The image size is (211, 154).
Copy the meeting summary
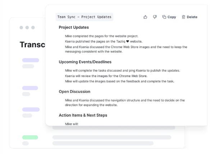point(169,17)
